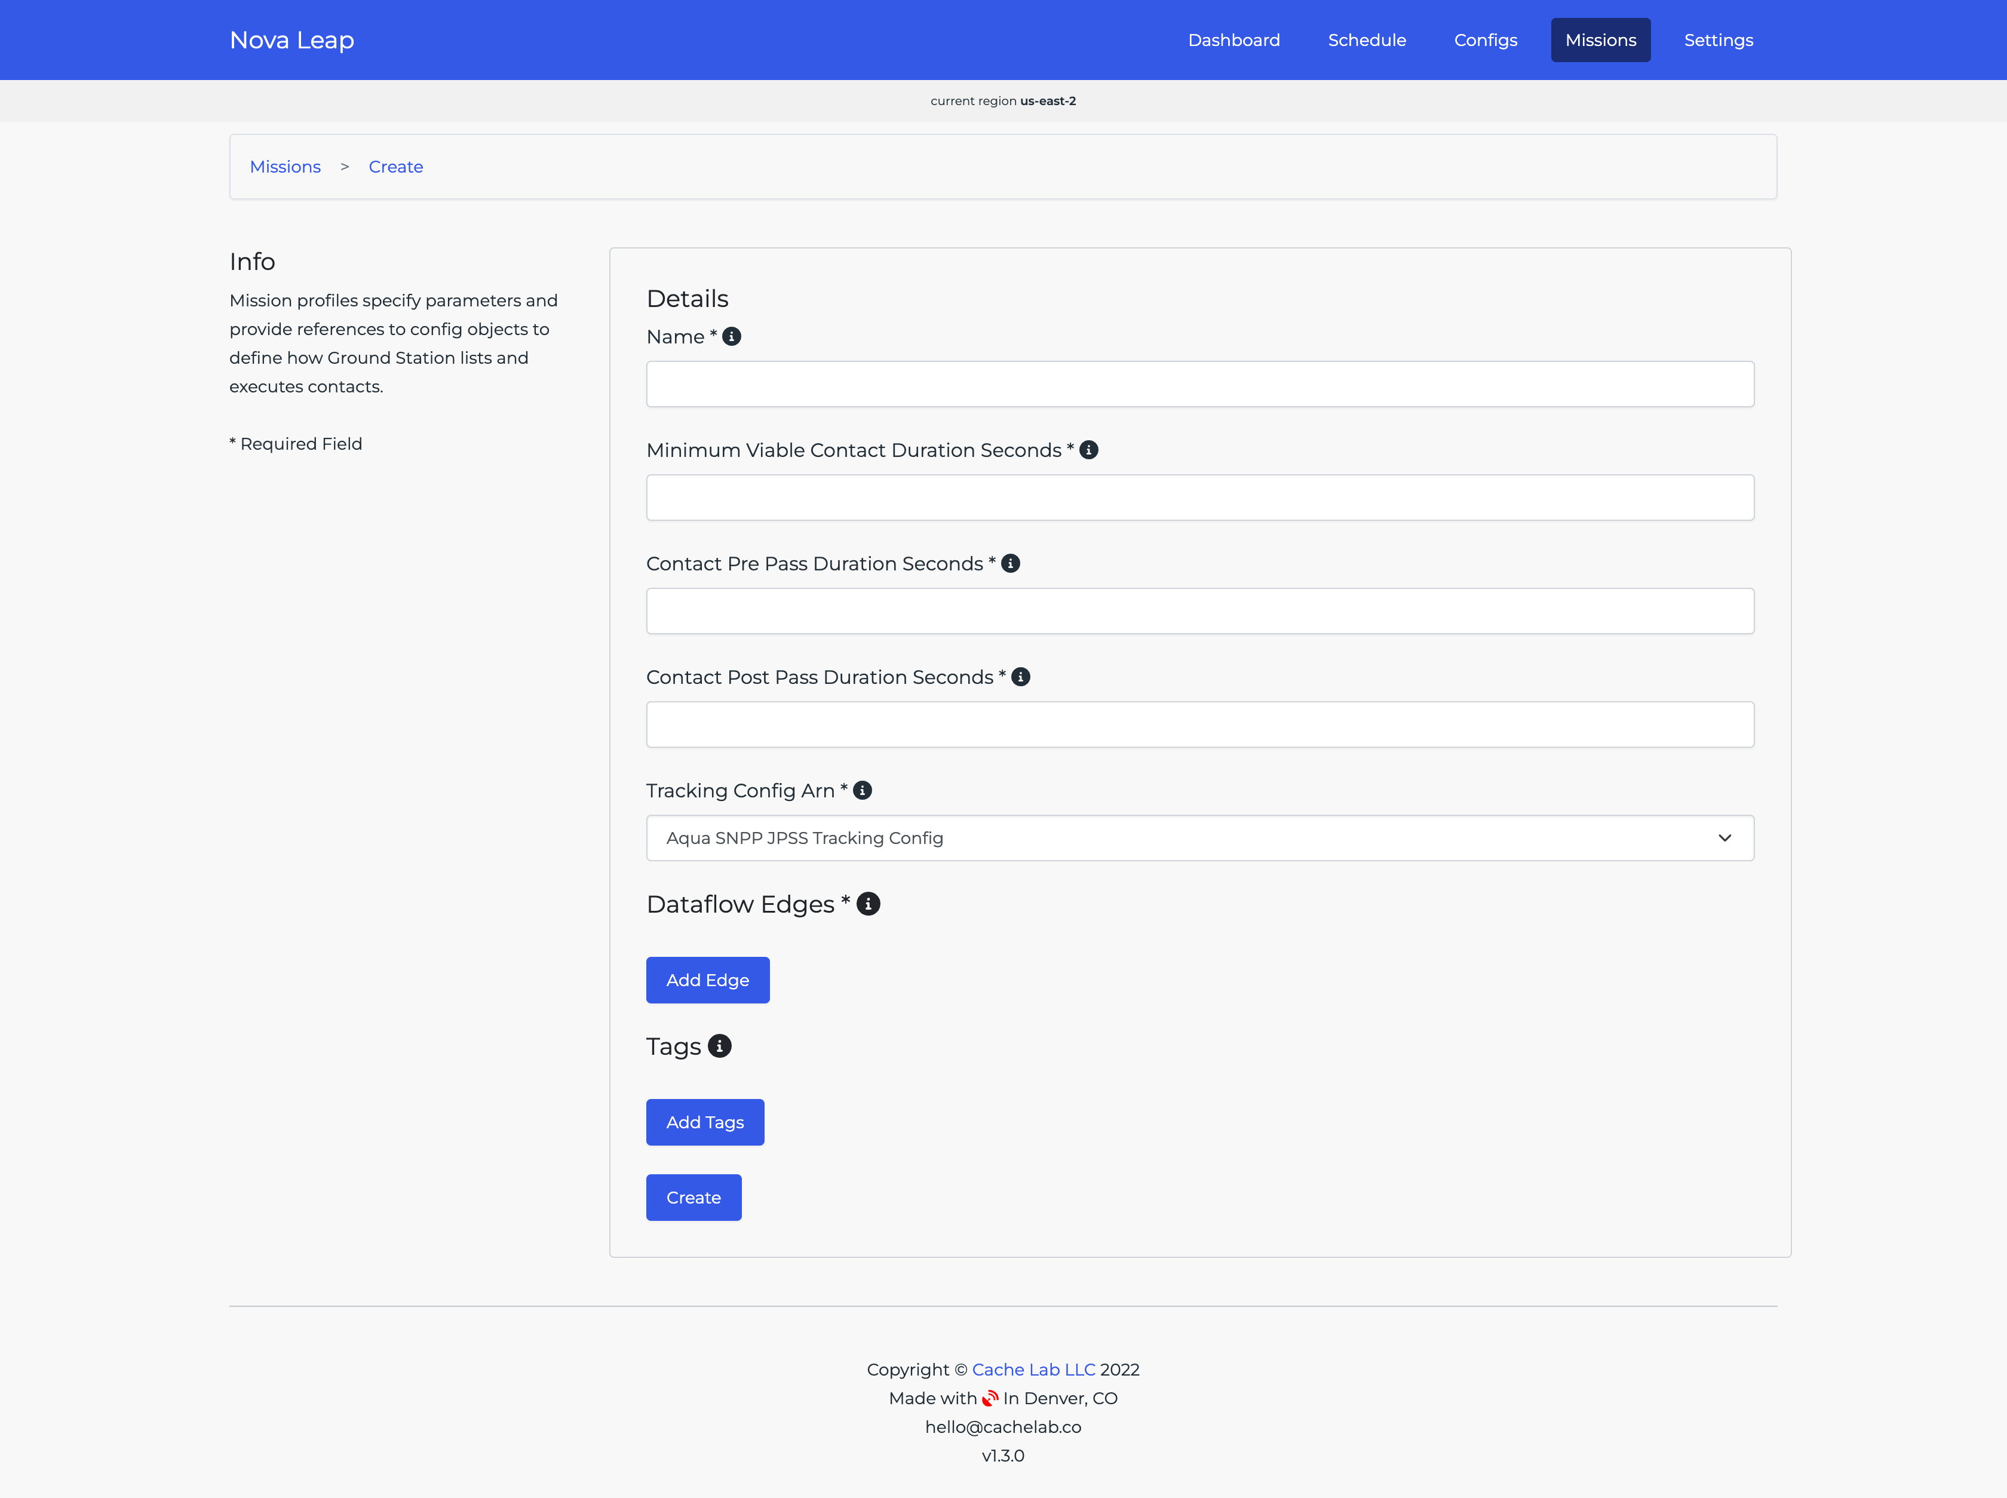Click info icon beside Tracking Config Arn
This screenshot has width=2007, height=1498.
[x=863, y=790]
